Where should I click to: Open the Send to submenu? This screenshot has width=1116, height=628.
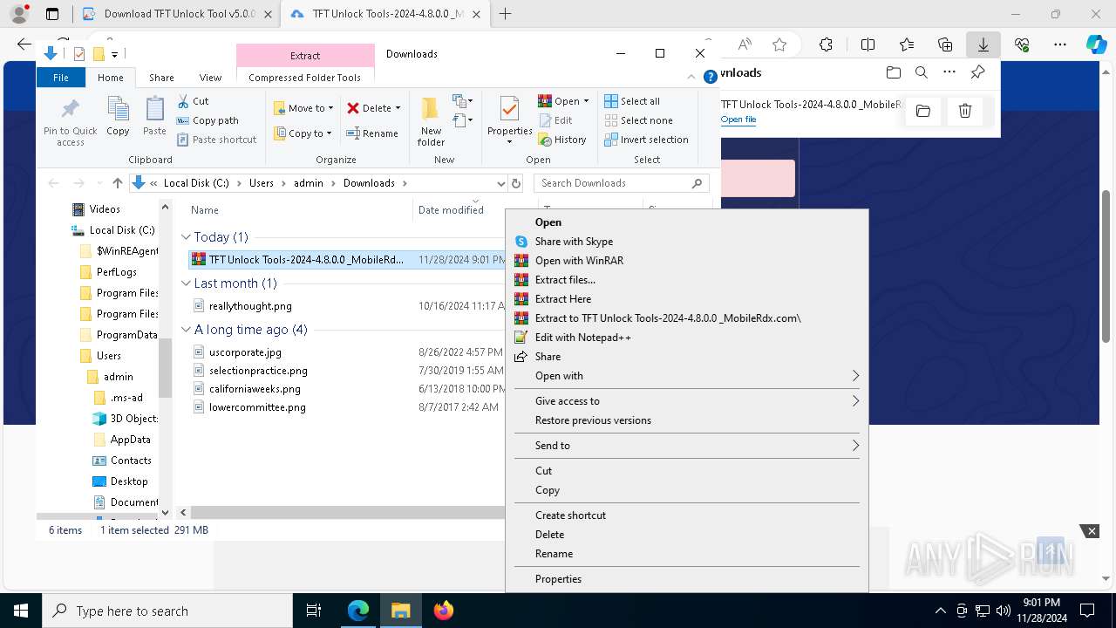tap(686, 446)
